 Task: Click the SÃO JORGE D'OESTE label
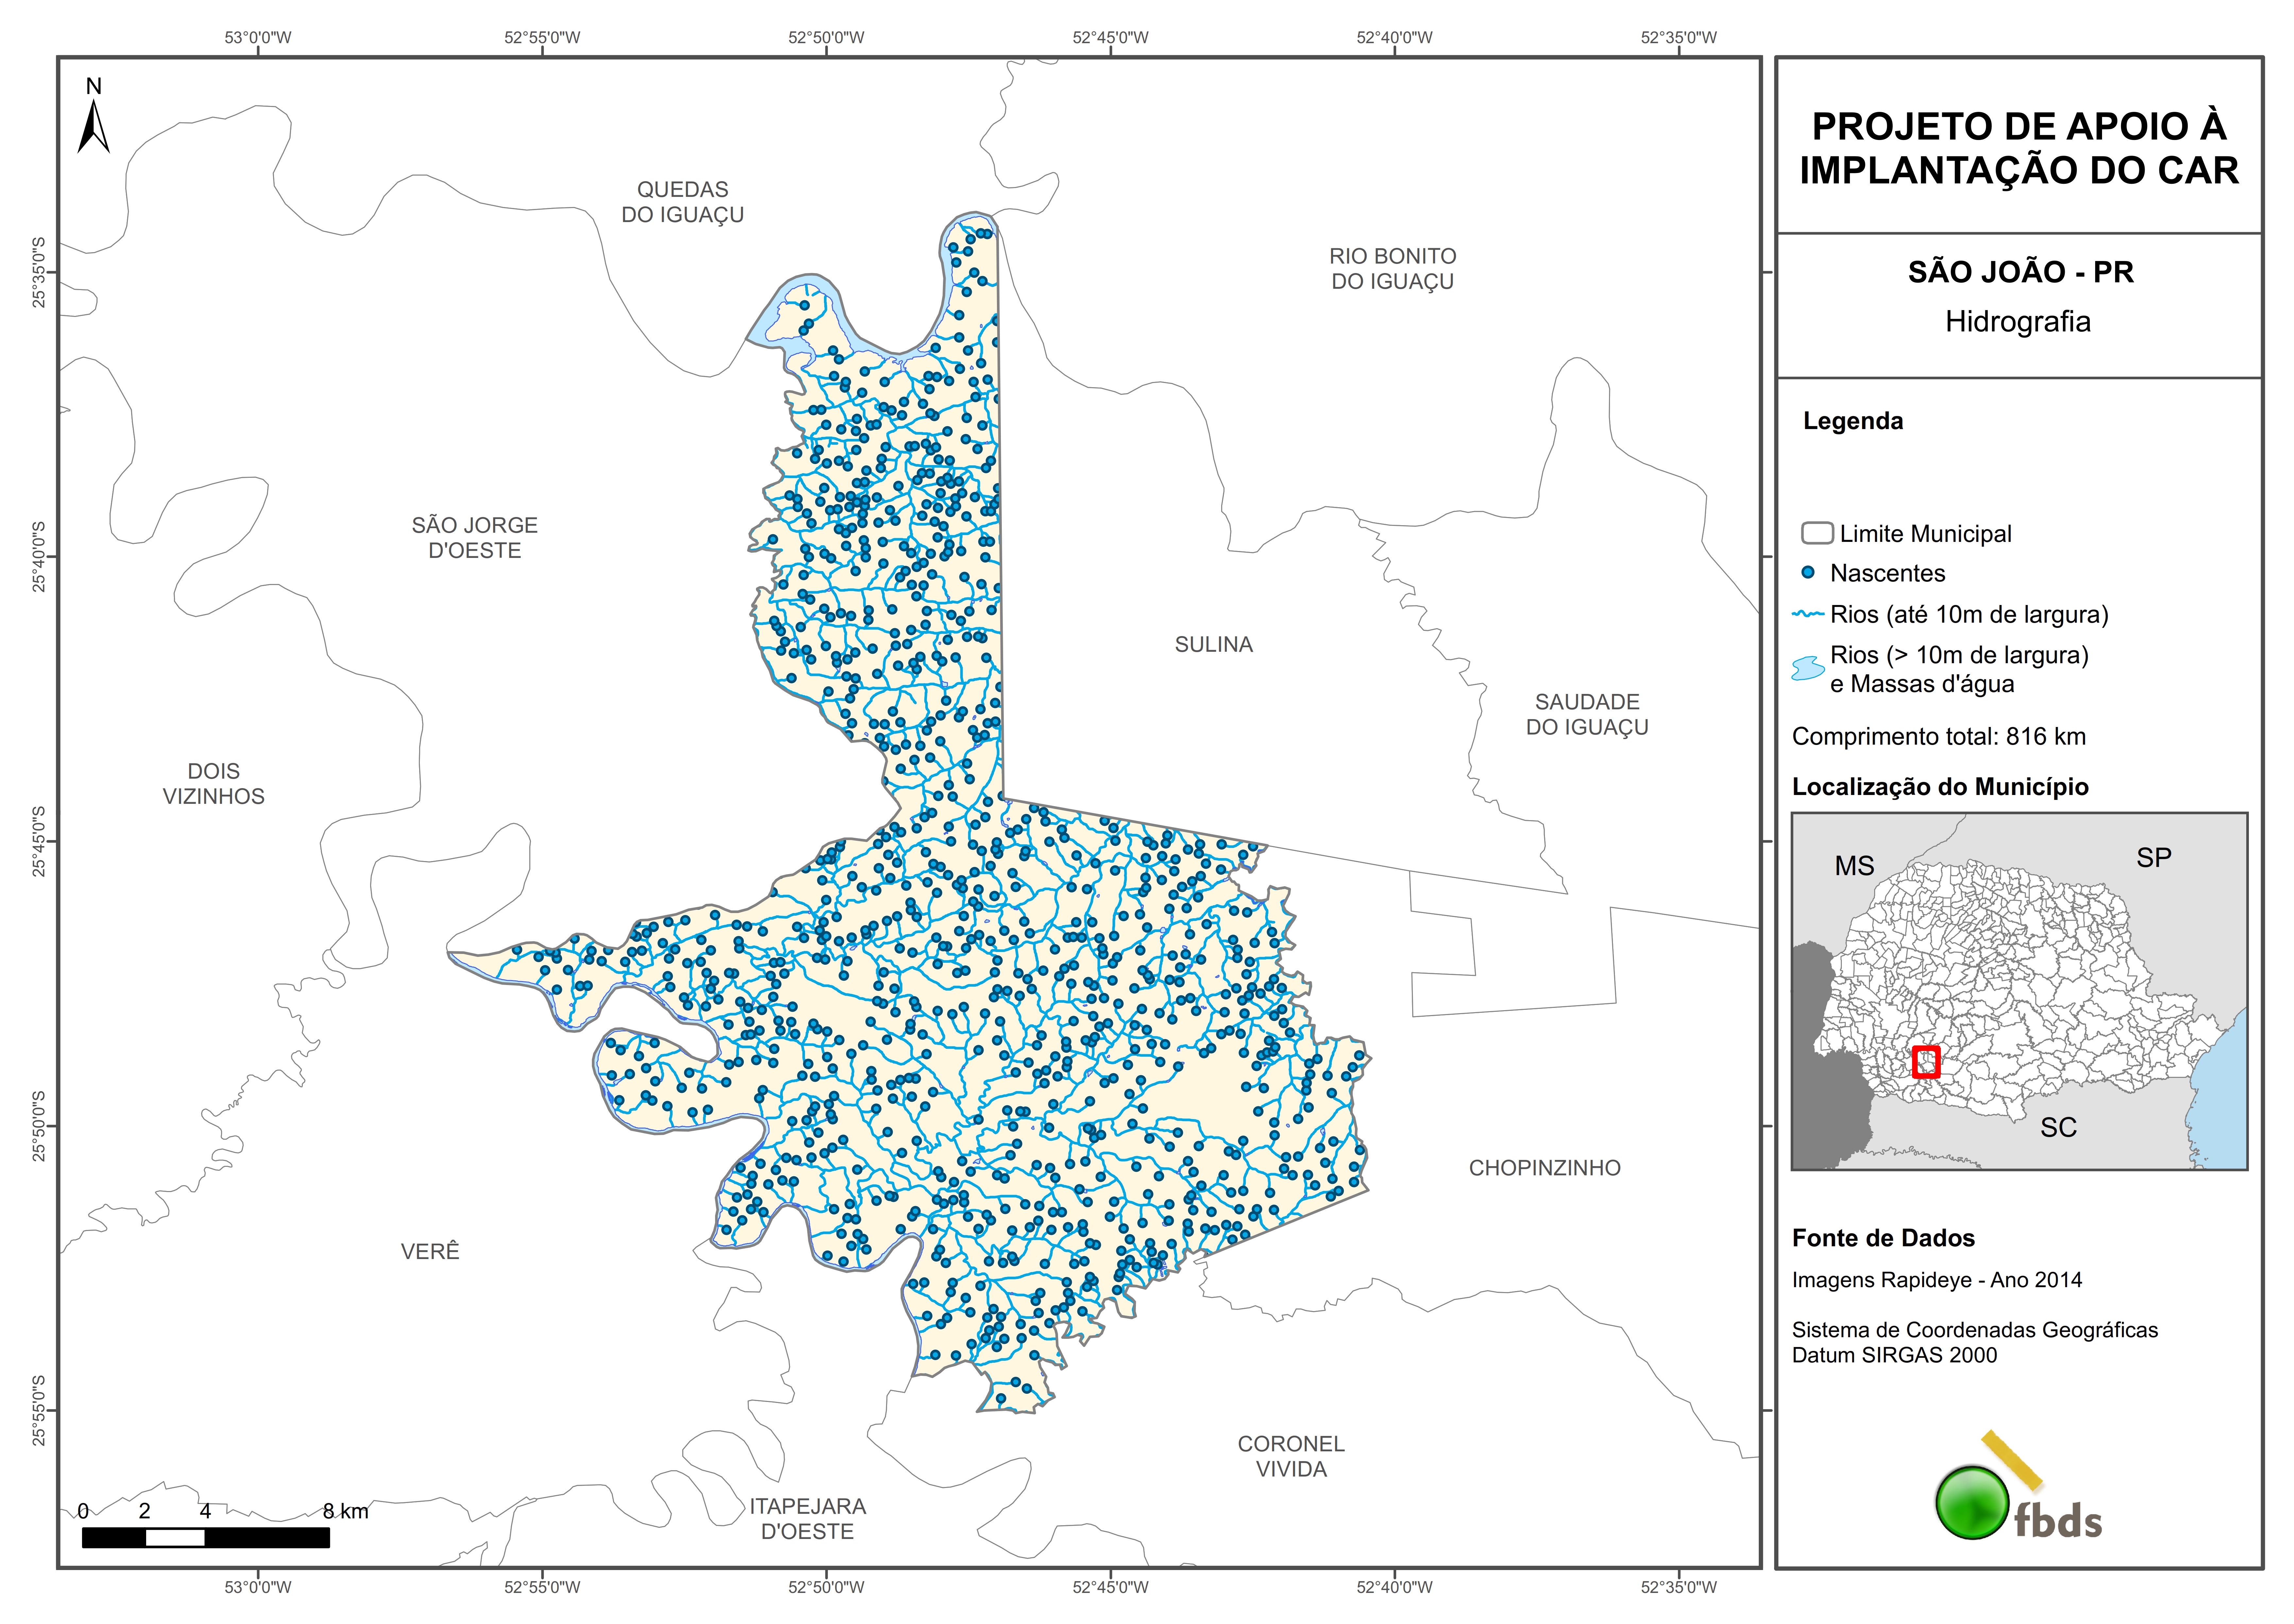pos(475,538)
